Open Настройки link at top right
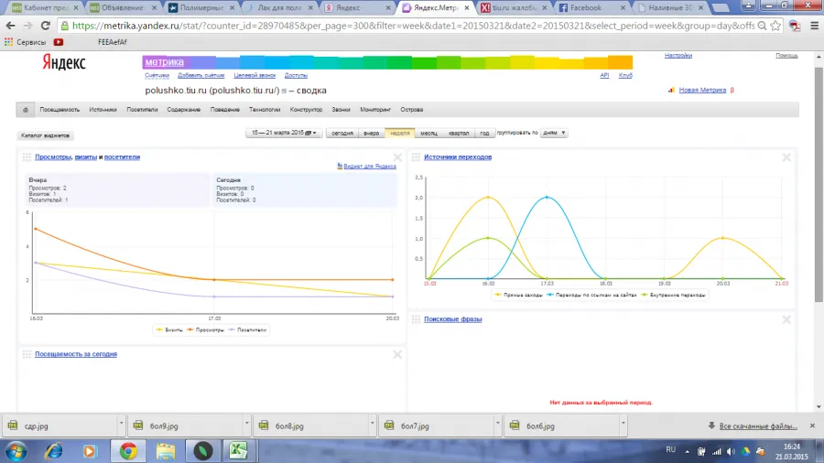Viewport: 824px width, 463px height. (x=678, y=55)
